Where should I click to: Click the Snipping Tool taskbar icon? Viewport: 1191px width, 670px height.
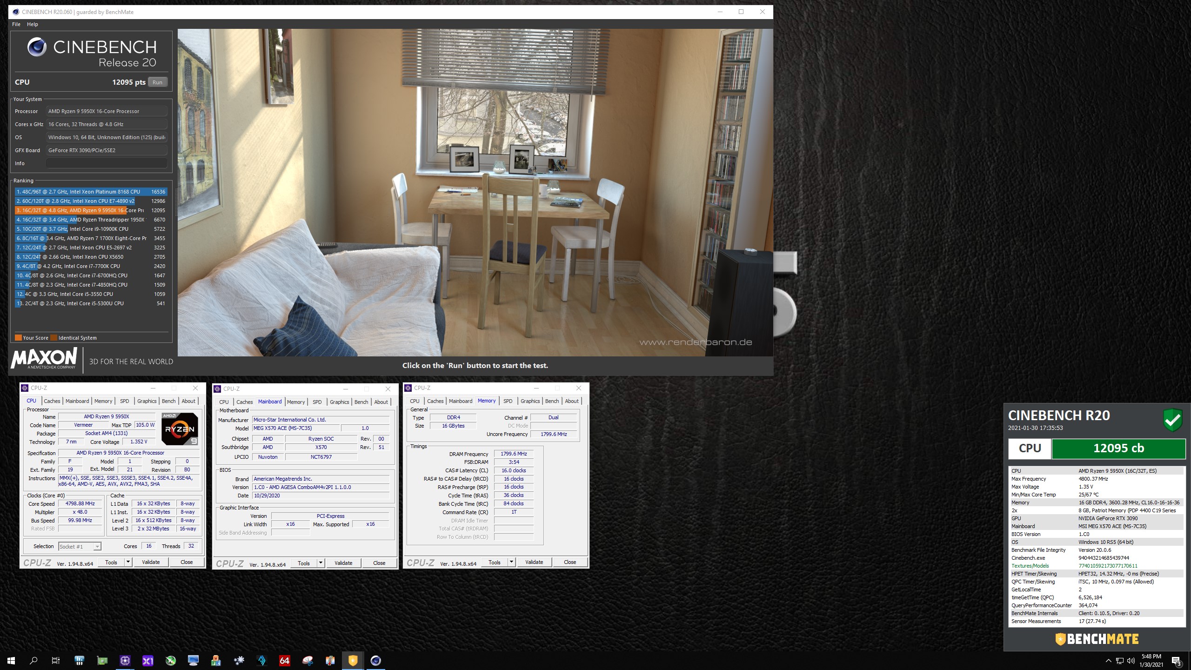308,660
